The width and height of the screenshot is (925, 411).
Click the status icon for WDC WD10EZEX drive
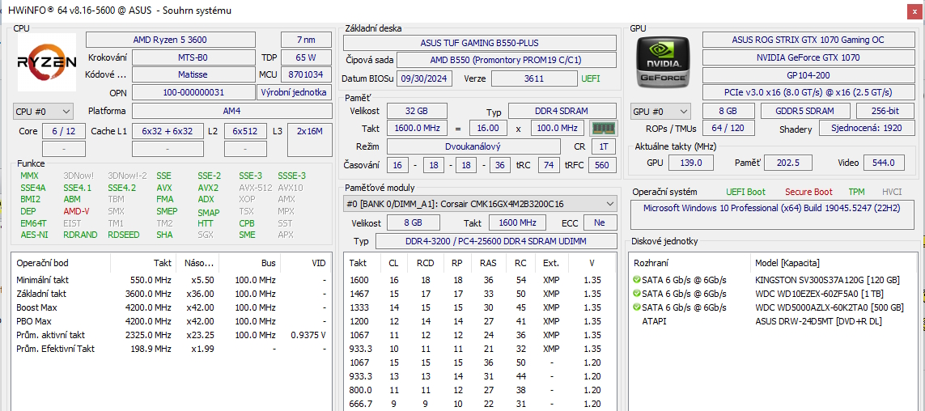(636, 294)
